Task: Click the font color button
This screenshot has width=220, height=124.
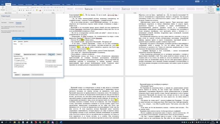Action: pos(40,10)
